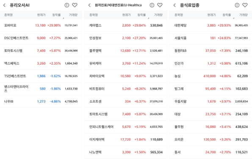Open the 블루엠텍 stock row
This screenshot has height=159, width=252.
[125, 51]
